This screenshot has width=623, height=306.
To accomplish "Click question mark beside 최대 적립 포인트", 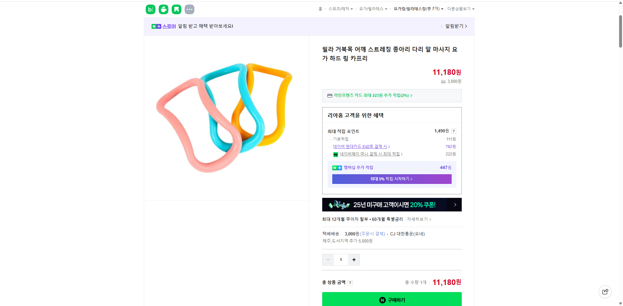I will click(x=453, y=131).
